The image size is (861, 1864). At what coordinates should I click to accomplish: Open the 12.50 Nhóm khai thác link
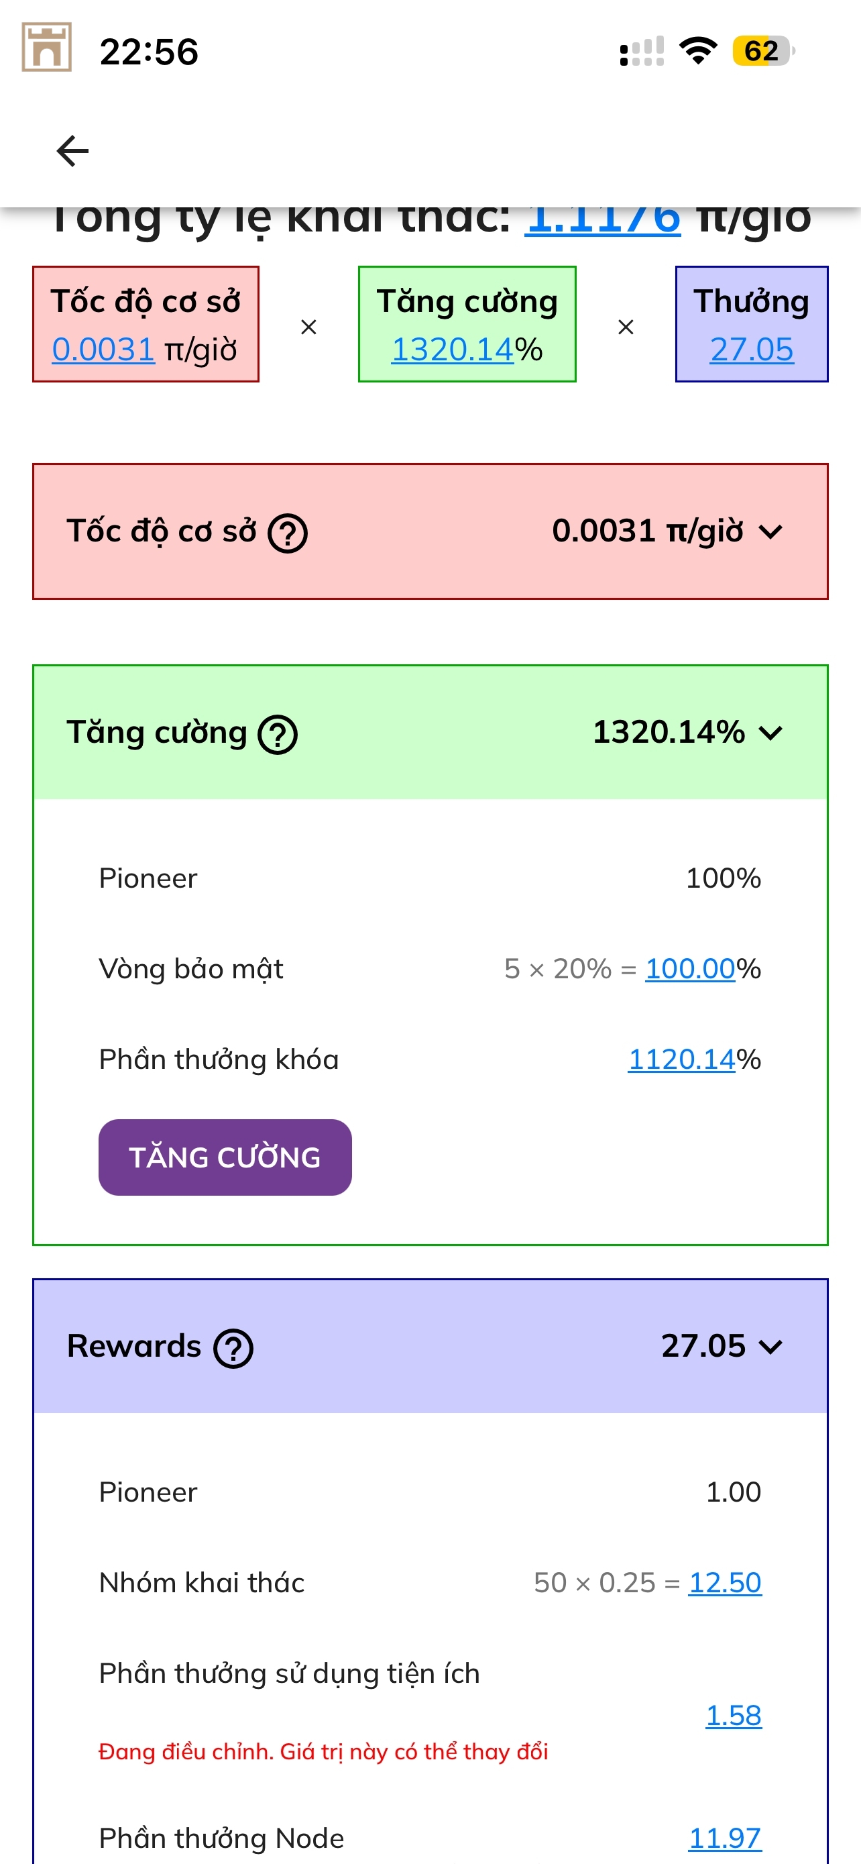pos(724,1582)
